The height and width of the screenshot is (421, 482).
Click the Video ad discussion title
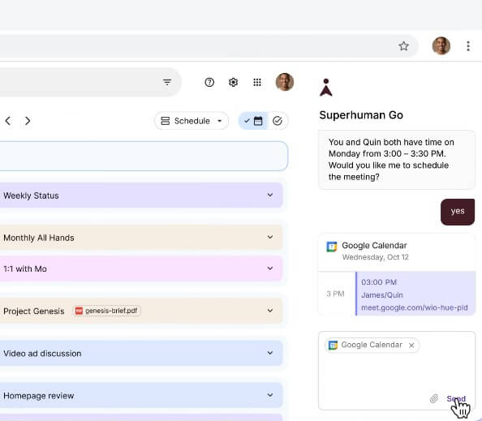click(x=42, y=354)
